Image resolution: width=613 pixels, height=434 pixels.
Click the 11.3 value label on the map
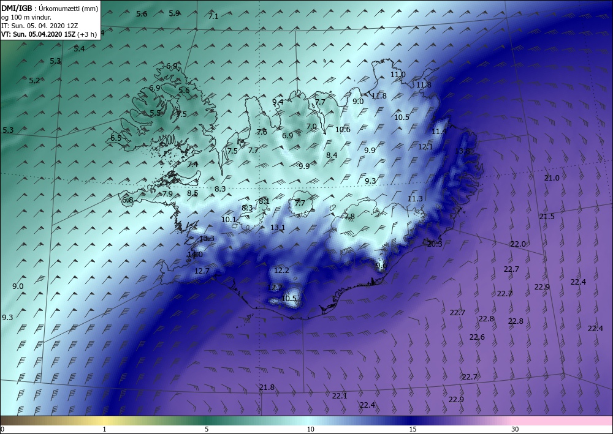[415, 199]
